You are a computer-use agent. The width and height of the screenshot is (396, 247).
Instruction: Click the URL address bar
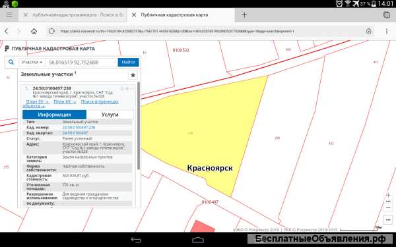pos(210,31)
